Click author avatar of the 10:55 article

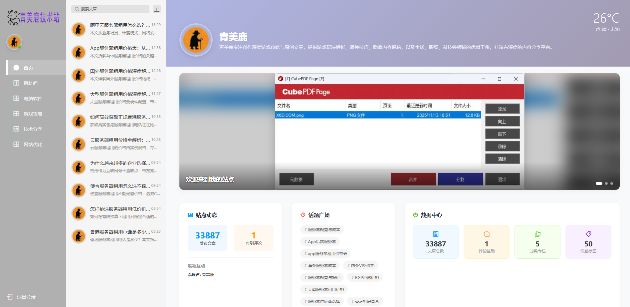(x=79, y=121)
